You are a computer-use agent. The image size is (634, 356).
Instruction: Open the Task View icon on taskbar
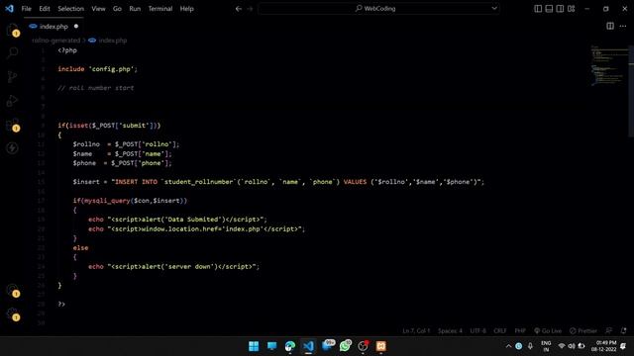(x=271, y=346)
